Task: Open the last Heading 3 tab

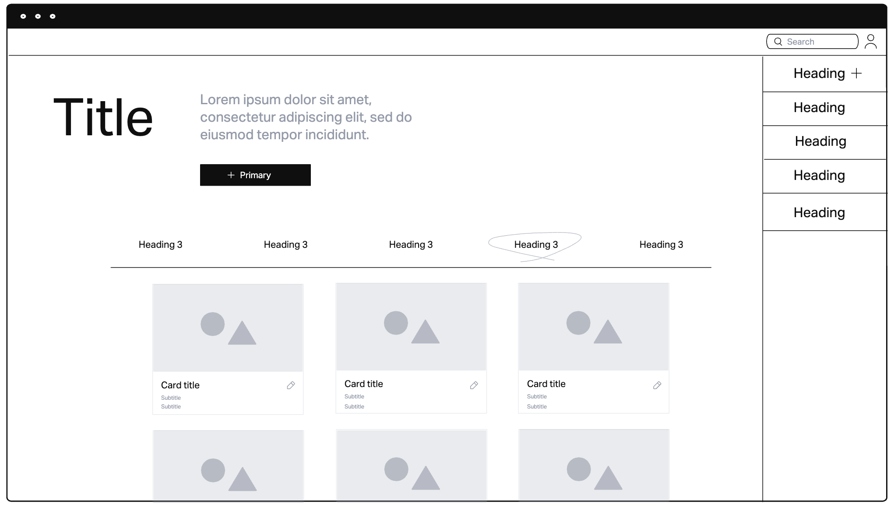Action: [x=661, y=245]
